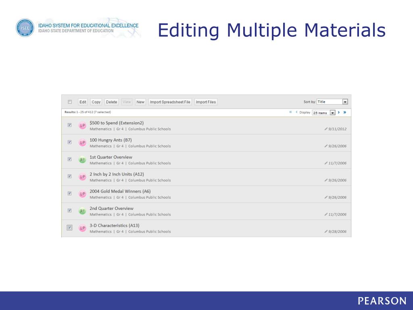
Task: Open the $500 to Spend (Extension2) title
Action: point(117,123)
